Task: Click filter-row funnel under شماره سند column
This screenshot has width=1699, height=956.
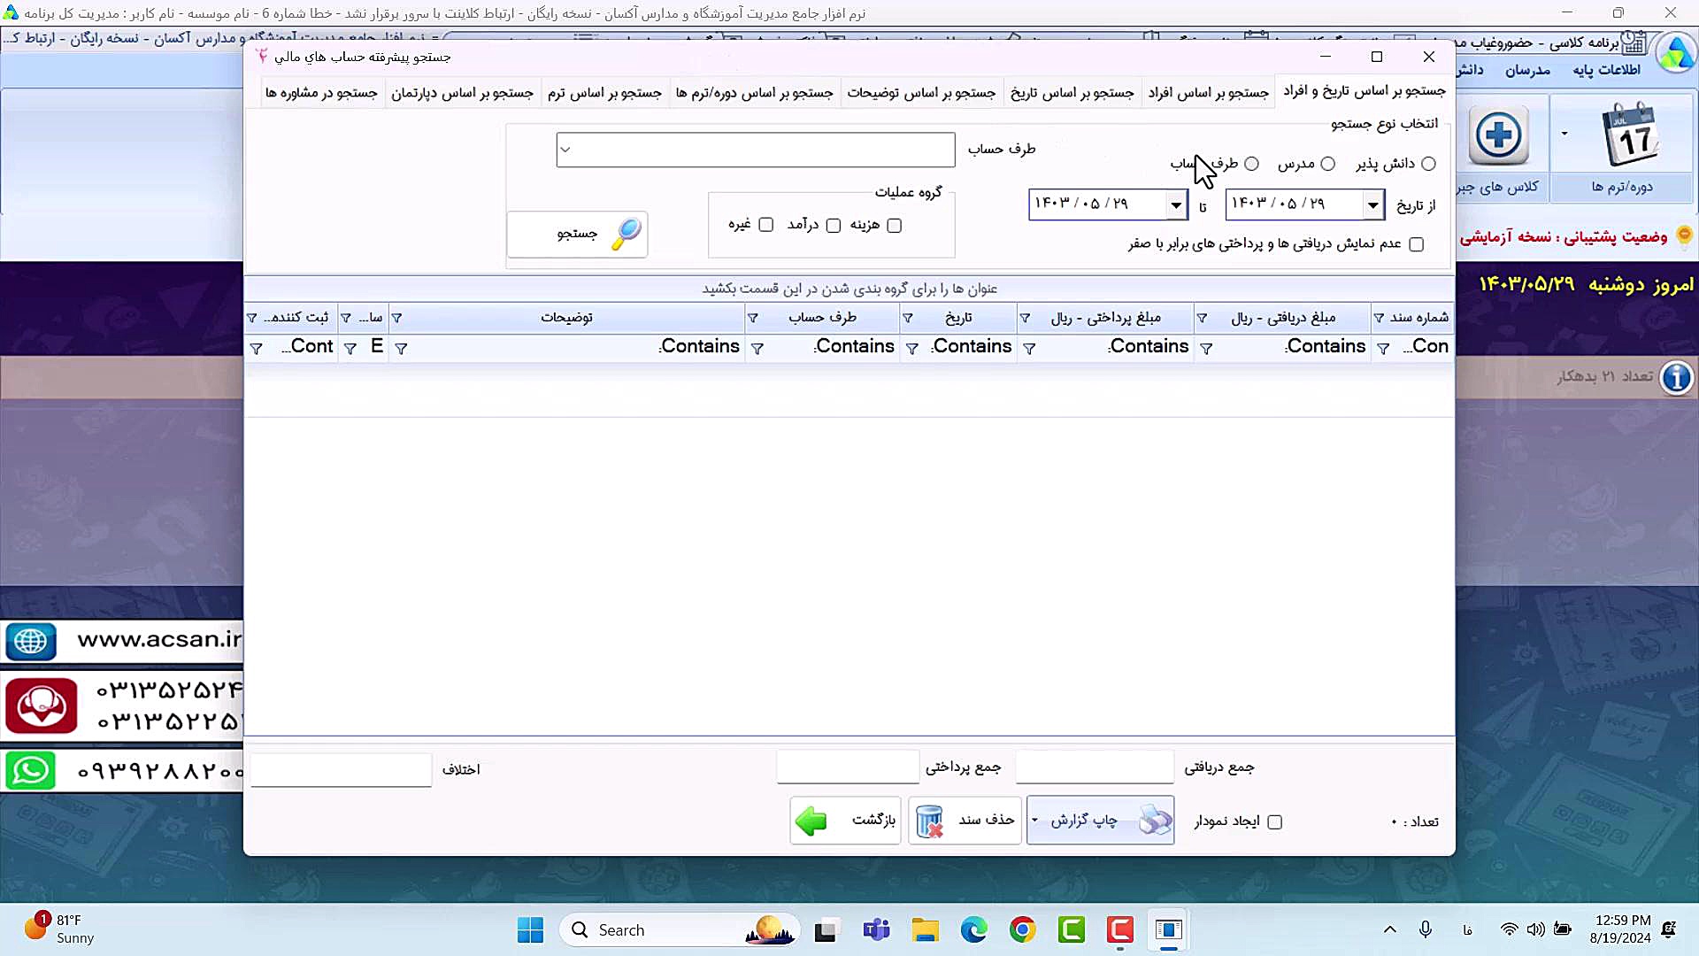Action: pos(1383,349)
